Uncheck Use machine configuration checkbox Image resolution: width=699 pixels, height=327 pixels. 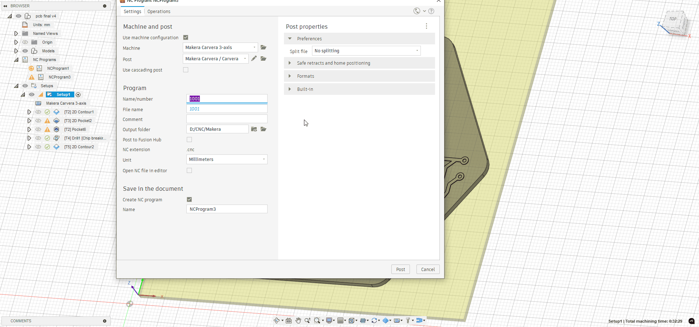(x=186, y=37)
